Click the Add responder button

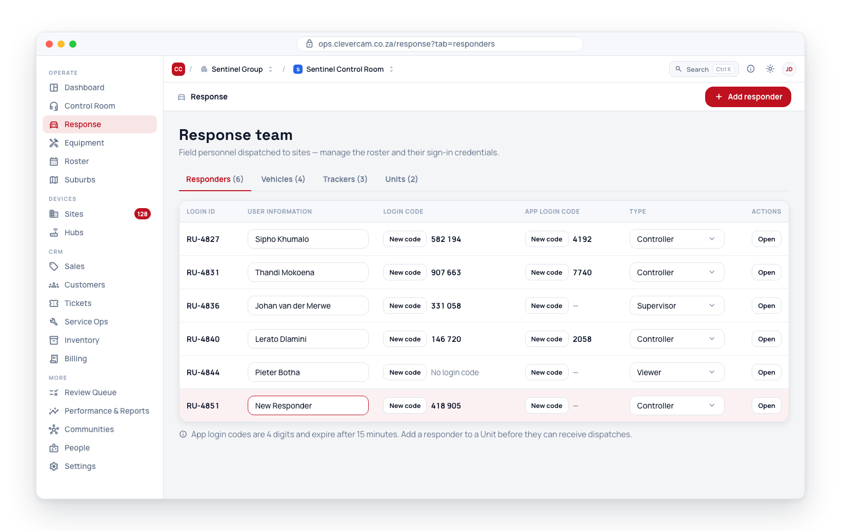(748, 97)
